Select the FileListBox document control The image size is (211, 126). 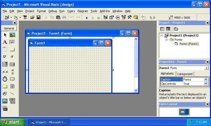tap(12, 86)
